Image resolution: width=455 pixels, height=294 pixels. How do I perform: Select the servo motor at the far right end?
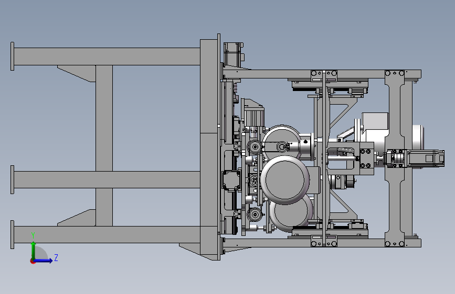click(x=426, y=159)
